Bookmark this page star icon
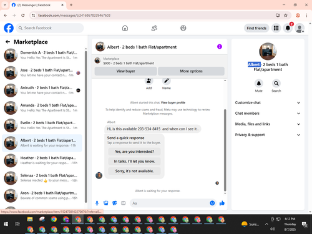 286,15
